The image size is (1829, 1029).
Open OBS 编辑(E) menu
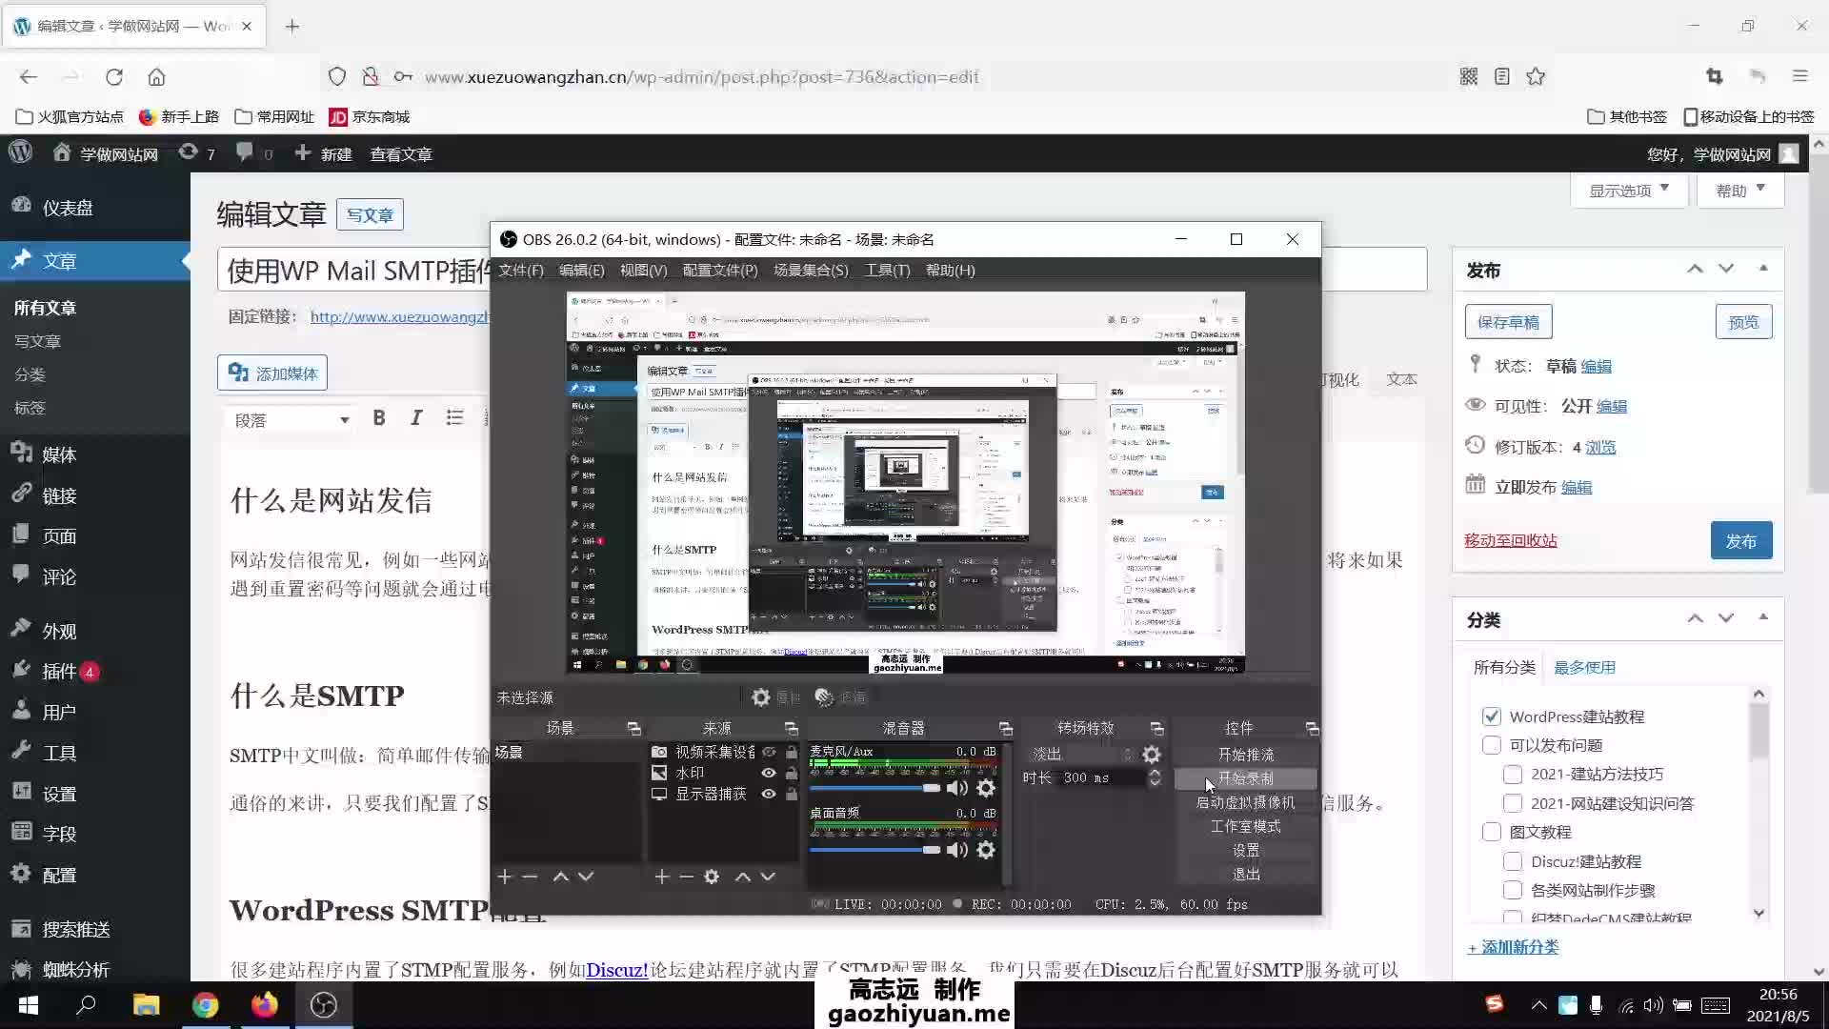(x=581, y=271)
